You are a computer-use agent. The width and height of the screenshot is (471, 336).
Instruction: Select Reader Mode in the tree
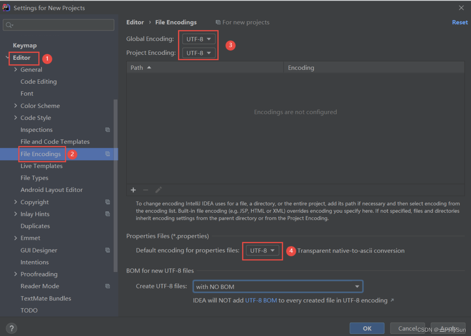click(40, 286)
